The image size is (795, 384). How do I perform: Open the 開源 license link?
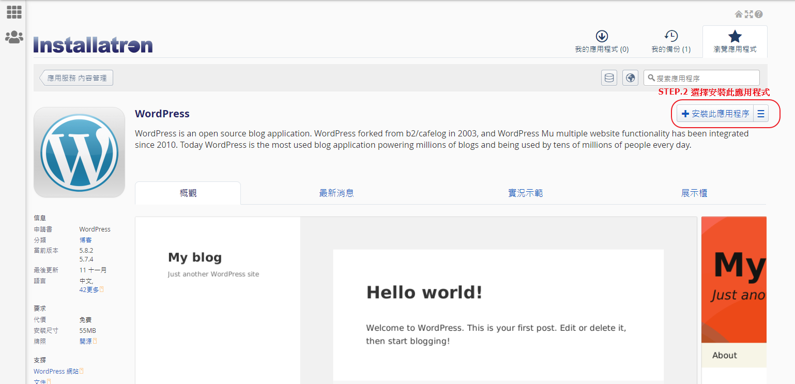[86, 341]
